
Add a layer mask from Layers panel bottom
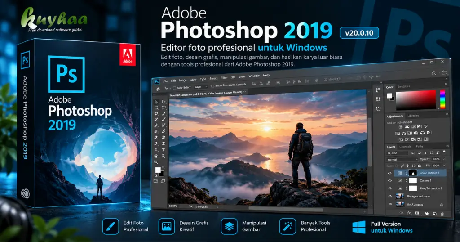pos(417,213)
